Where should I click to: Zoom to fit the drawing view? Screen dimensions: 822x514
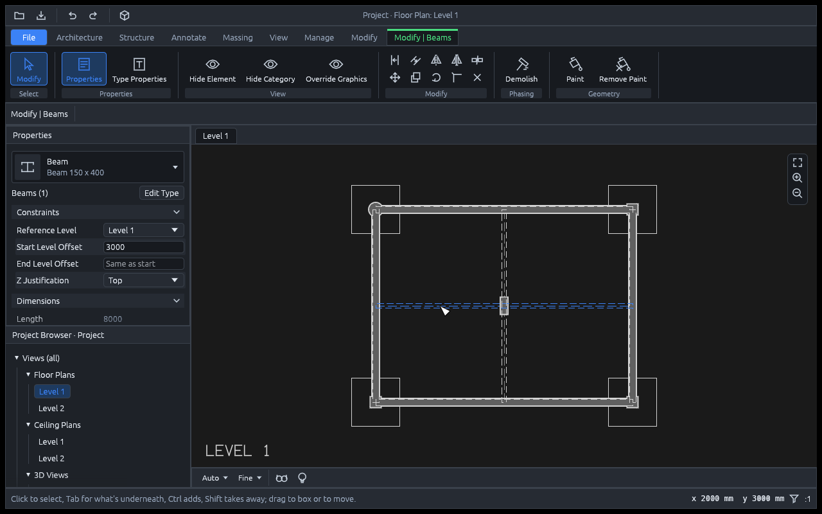coord(798,163)
